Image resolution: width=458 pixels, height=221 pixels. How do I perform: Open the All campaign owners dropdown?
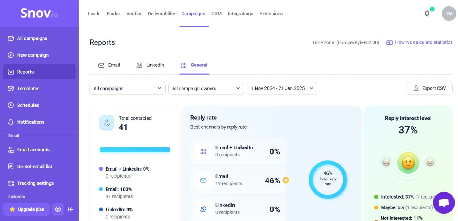206,88
